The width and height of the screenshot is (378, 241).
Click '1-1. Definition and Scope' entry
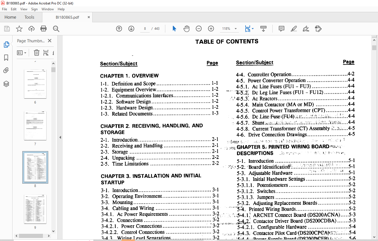(128, 83)
